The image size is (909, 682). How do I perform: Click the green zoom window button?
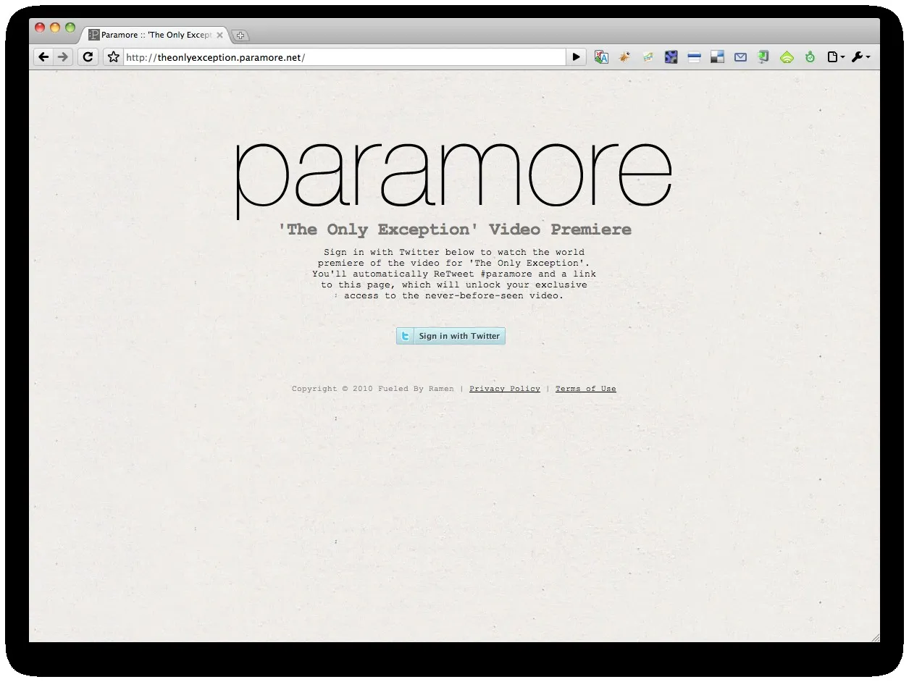[70, 28]
